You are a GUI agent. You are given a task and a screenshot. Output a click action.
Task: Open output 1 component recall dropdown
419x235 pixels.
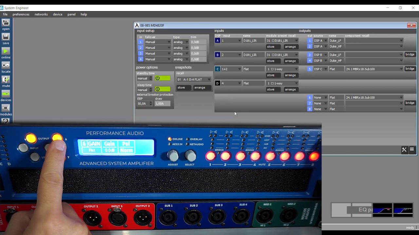pos(374,41)
